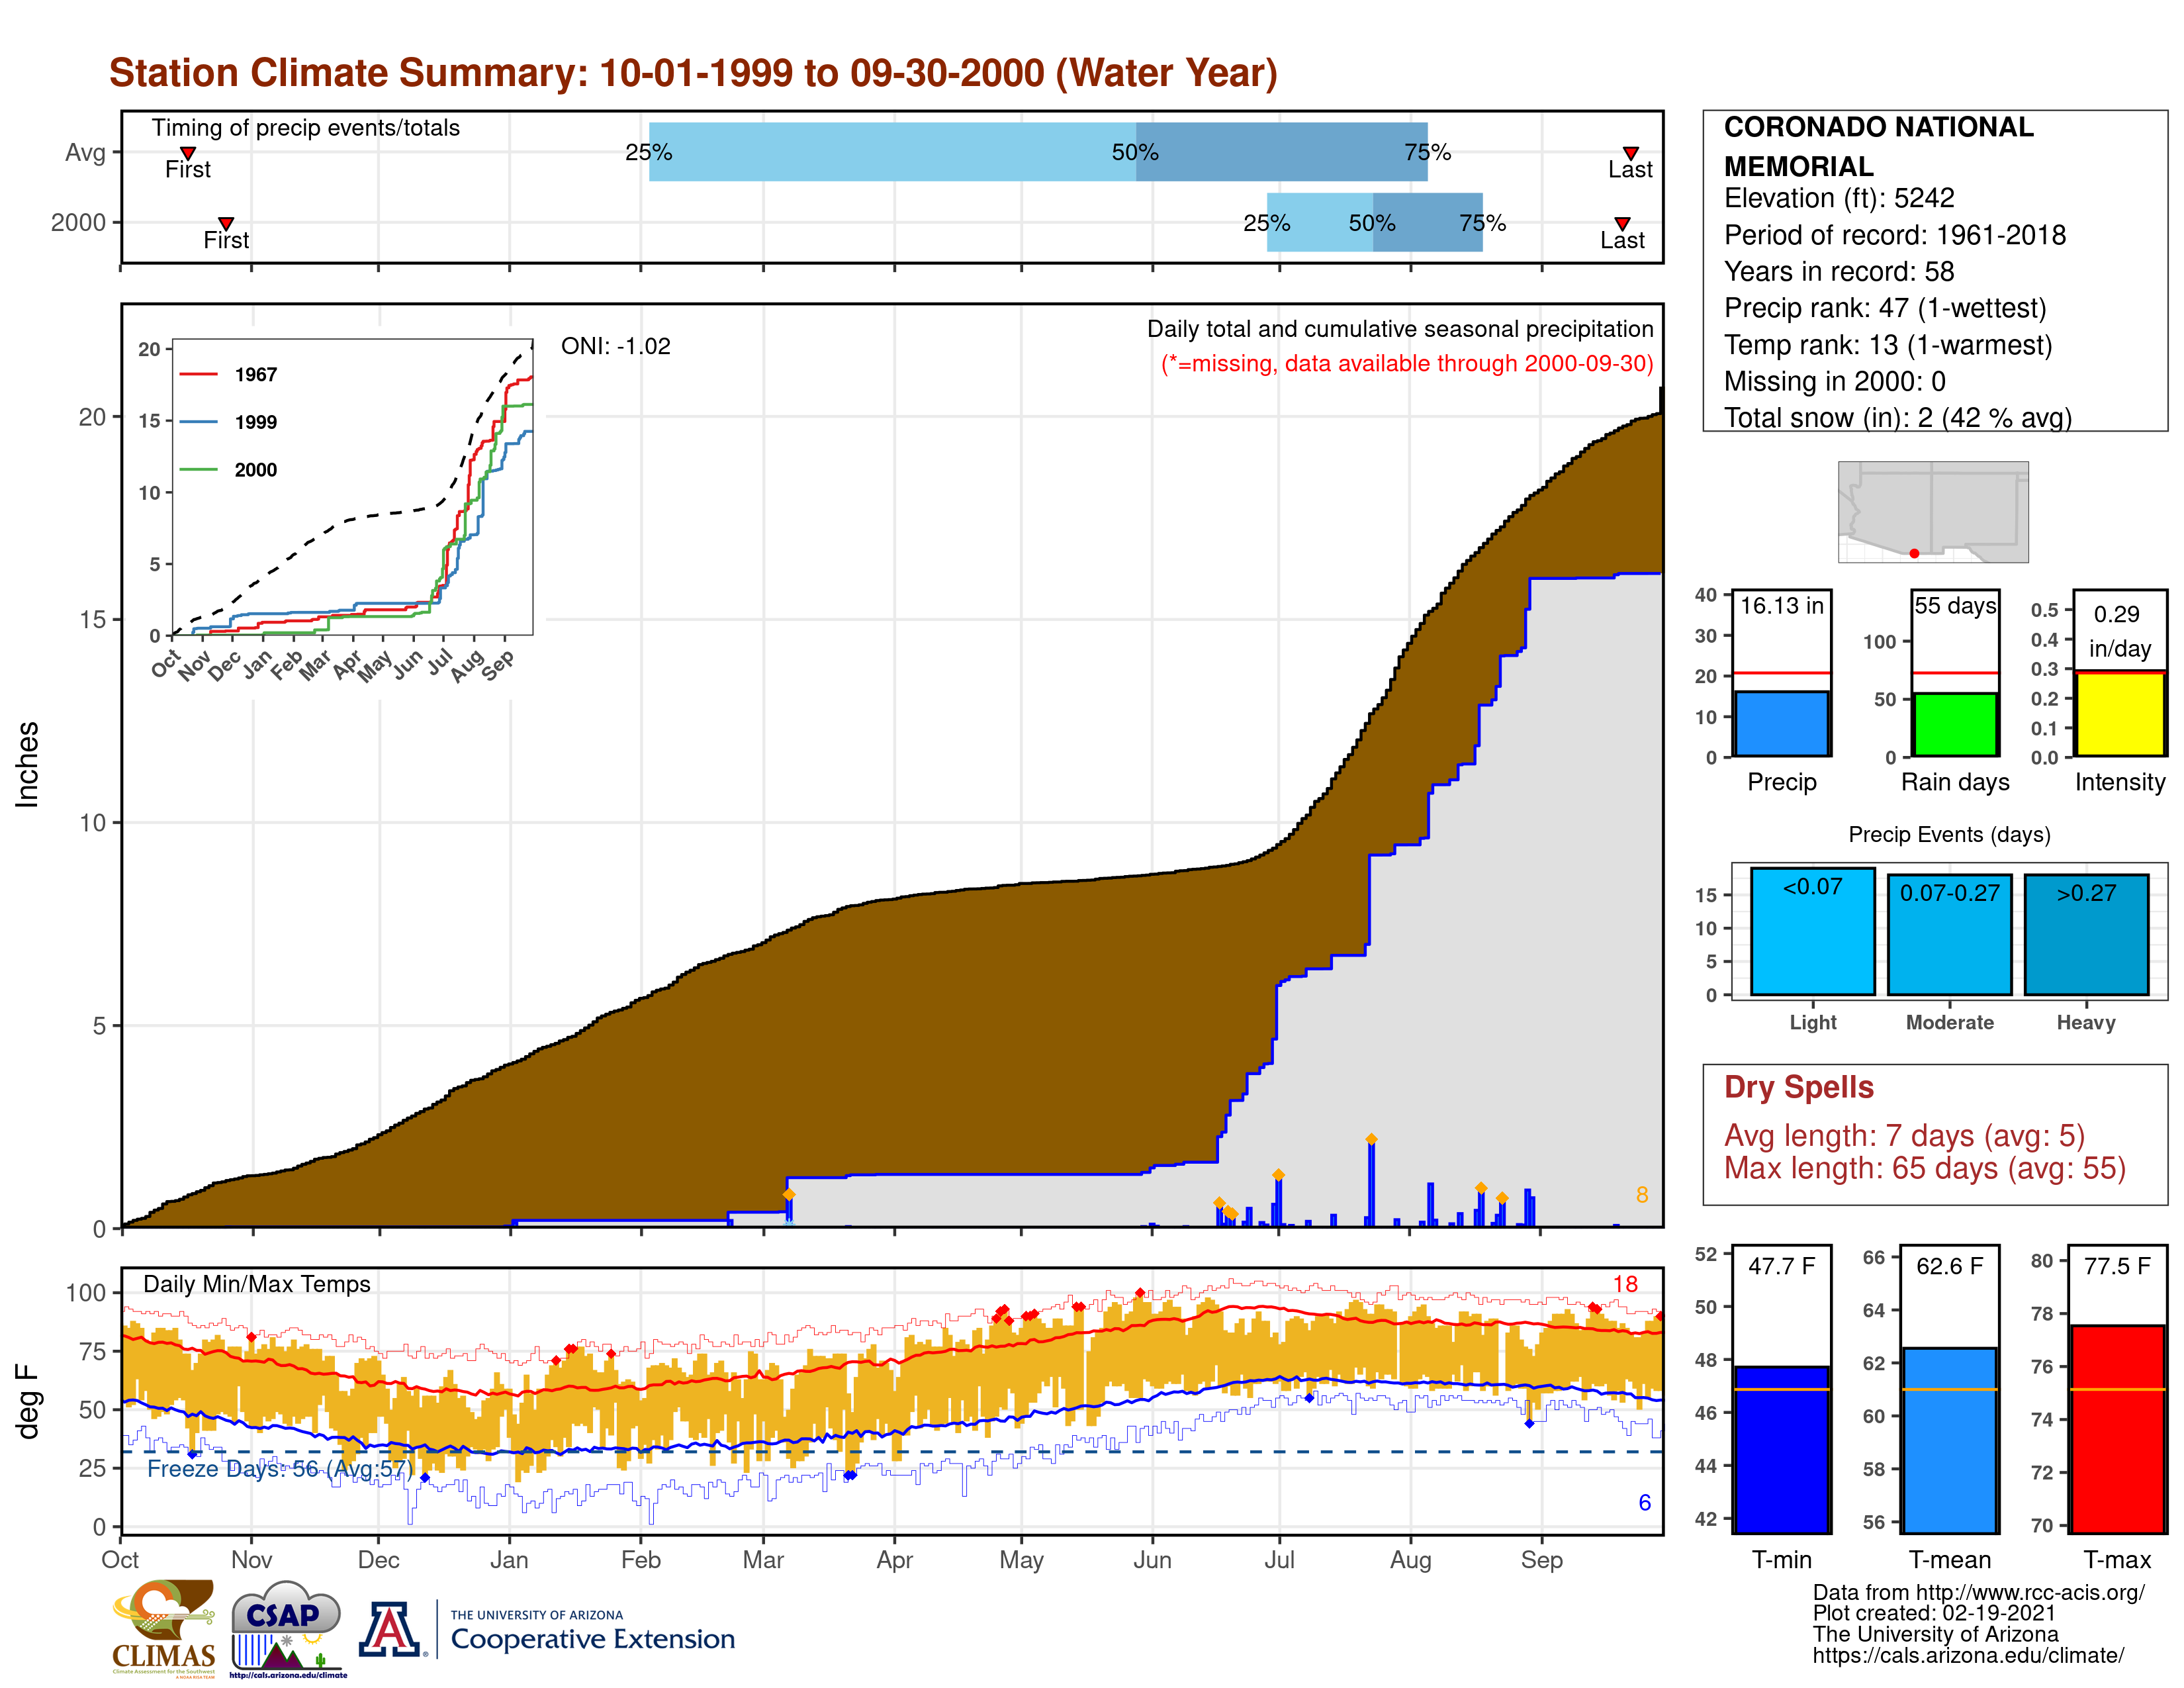Click 'Missing in 2000: 0' text
Screen dimensions: 2184x1688
[1834, 381]
